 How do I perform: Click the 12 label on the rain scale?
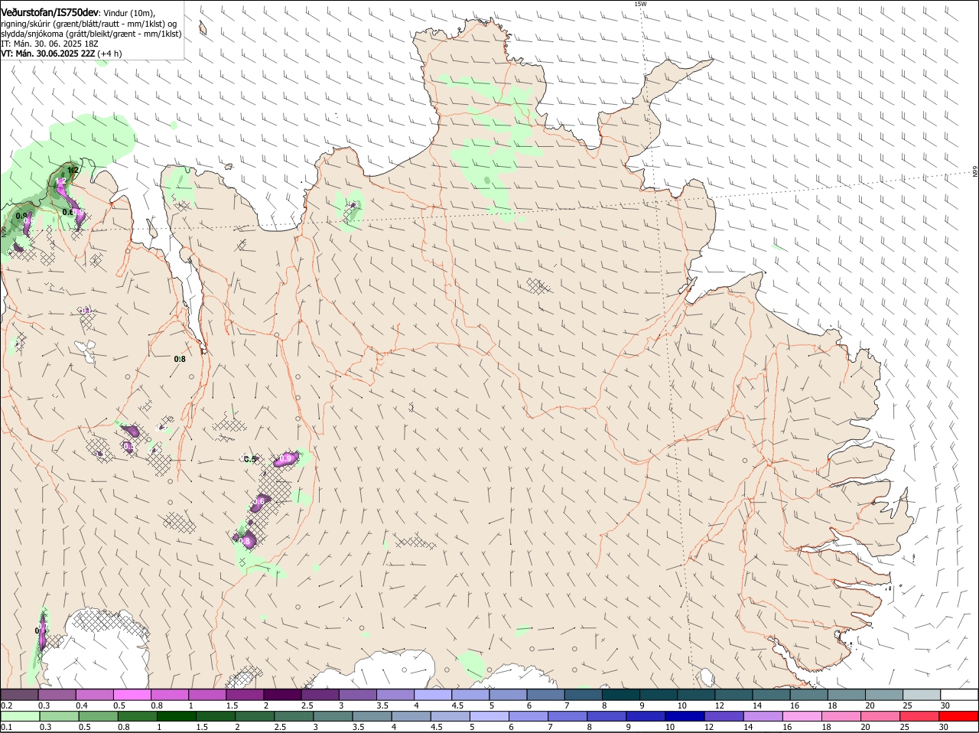pos(709,727)
